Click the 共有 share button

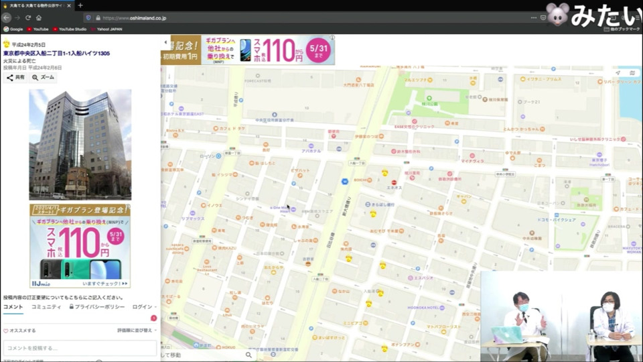coord(15,77)
